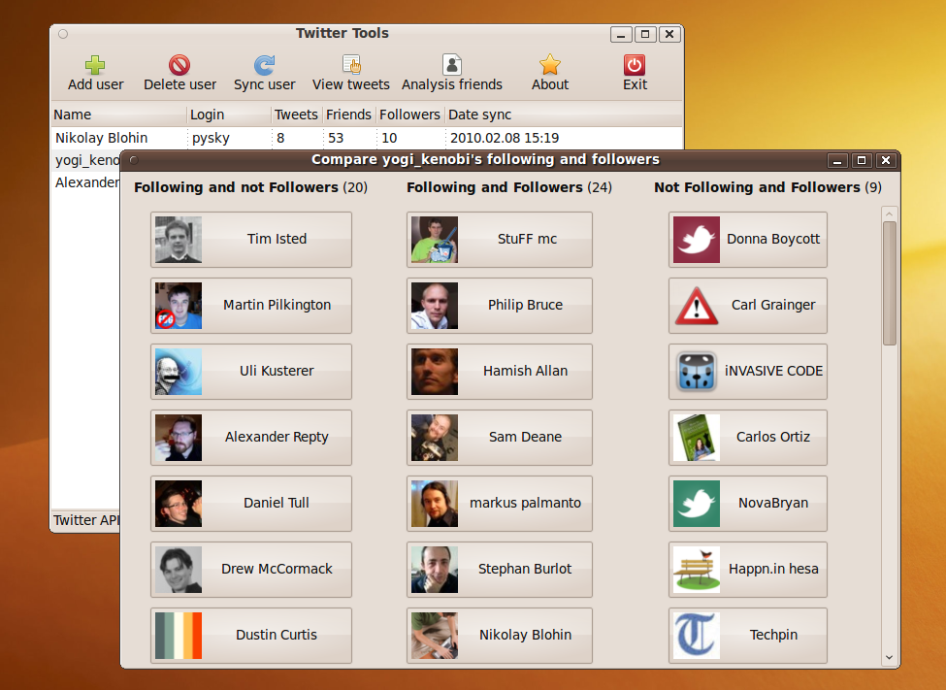Click the scrollbar up arrow
The height and width of the screenshot is (690, 946).
tap(890, 214)
